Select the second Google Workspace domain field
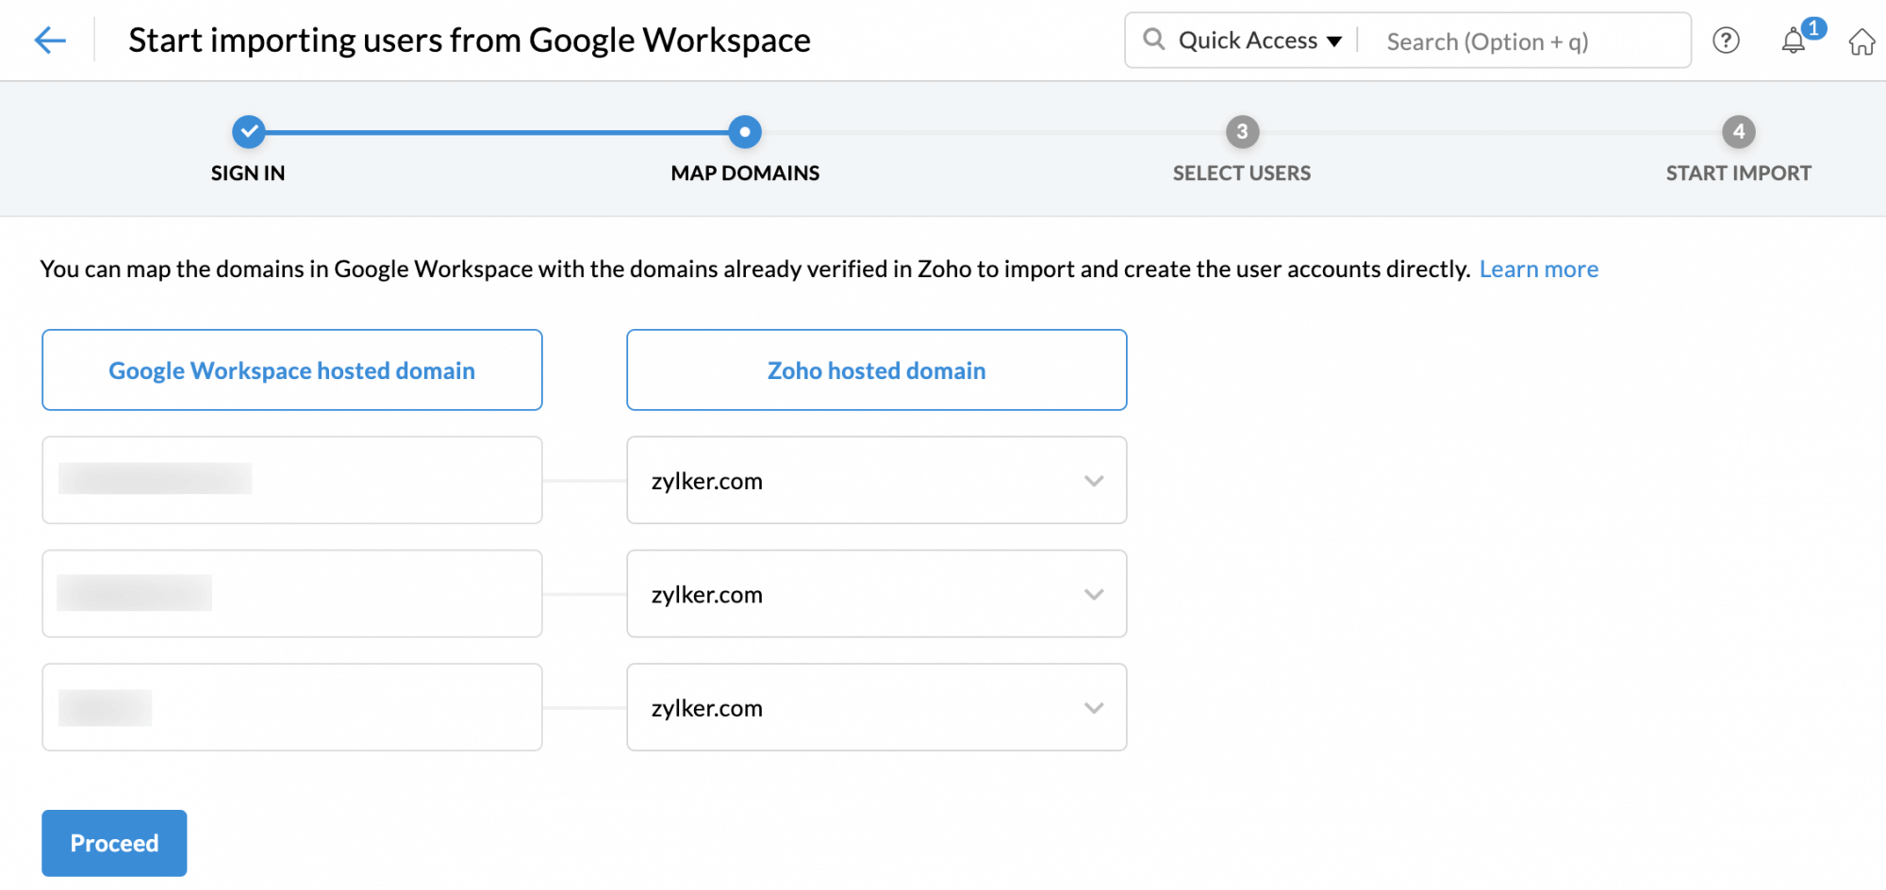Viewport: 1886px width, 890px height. 292,594
